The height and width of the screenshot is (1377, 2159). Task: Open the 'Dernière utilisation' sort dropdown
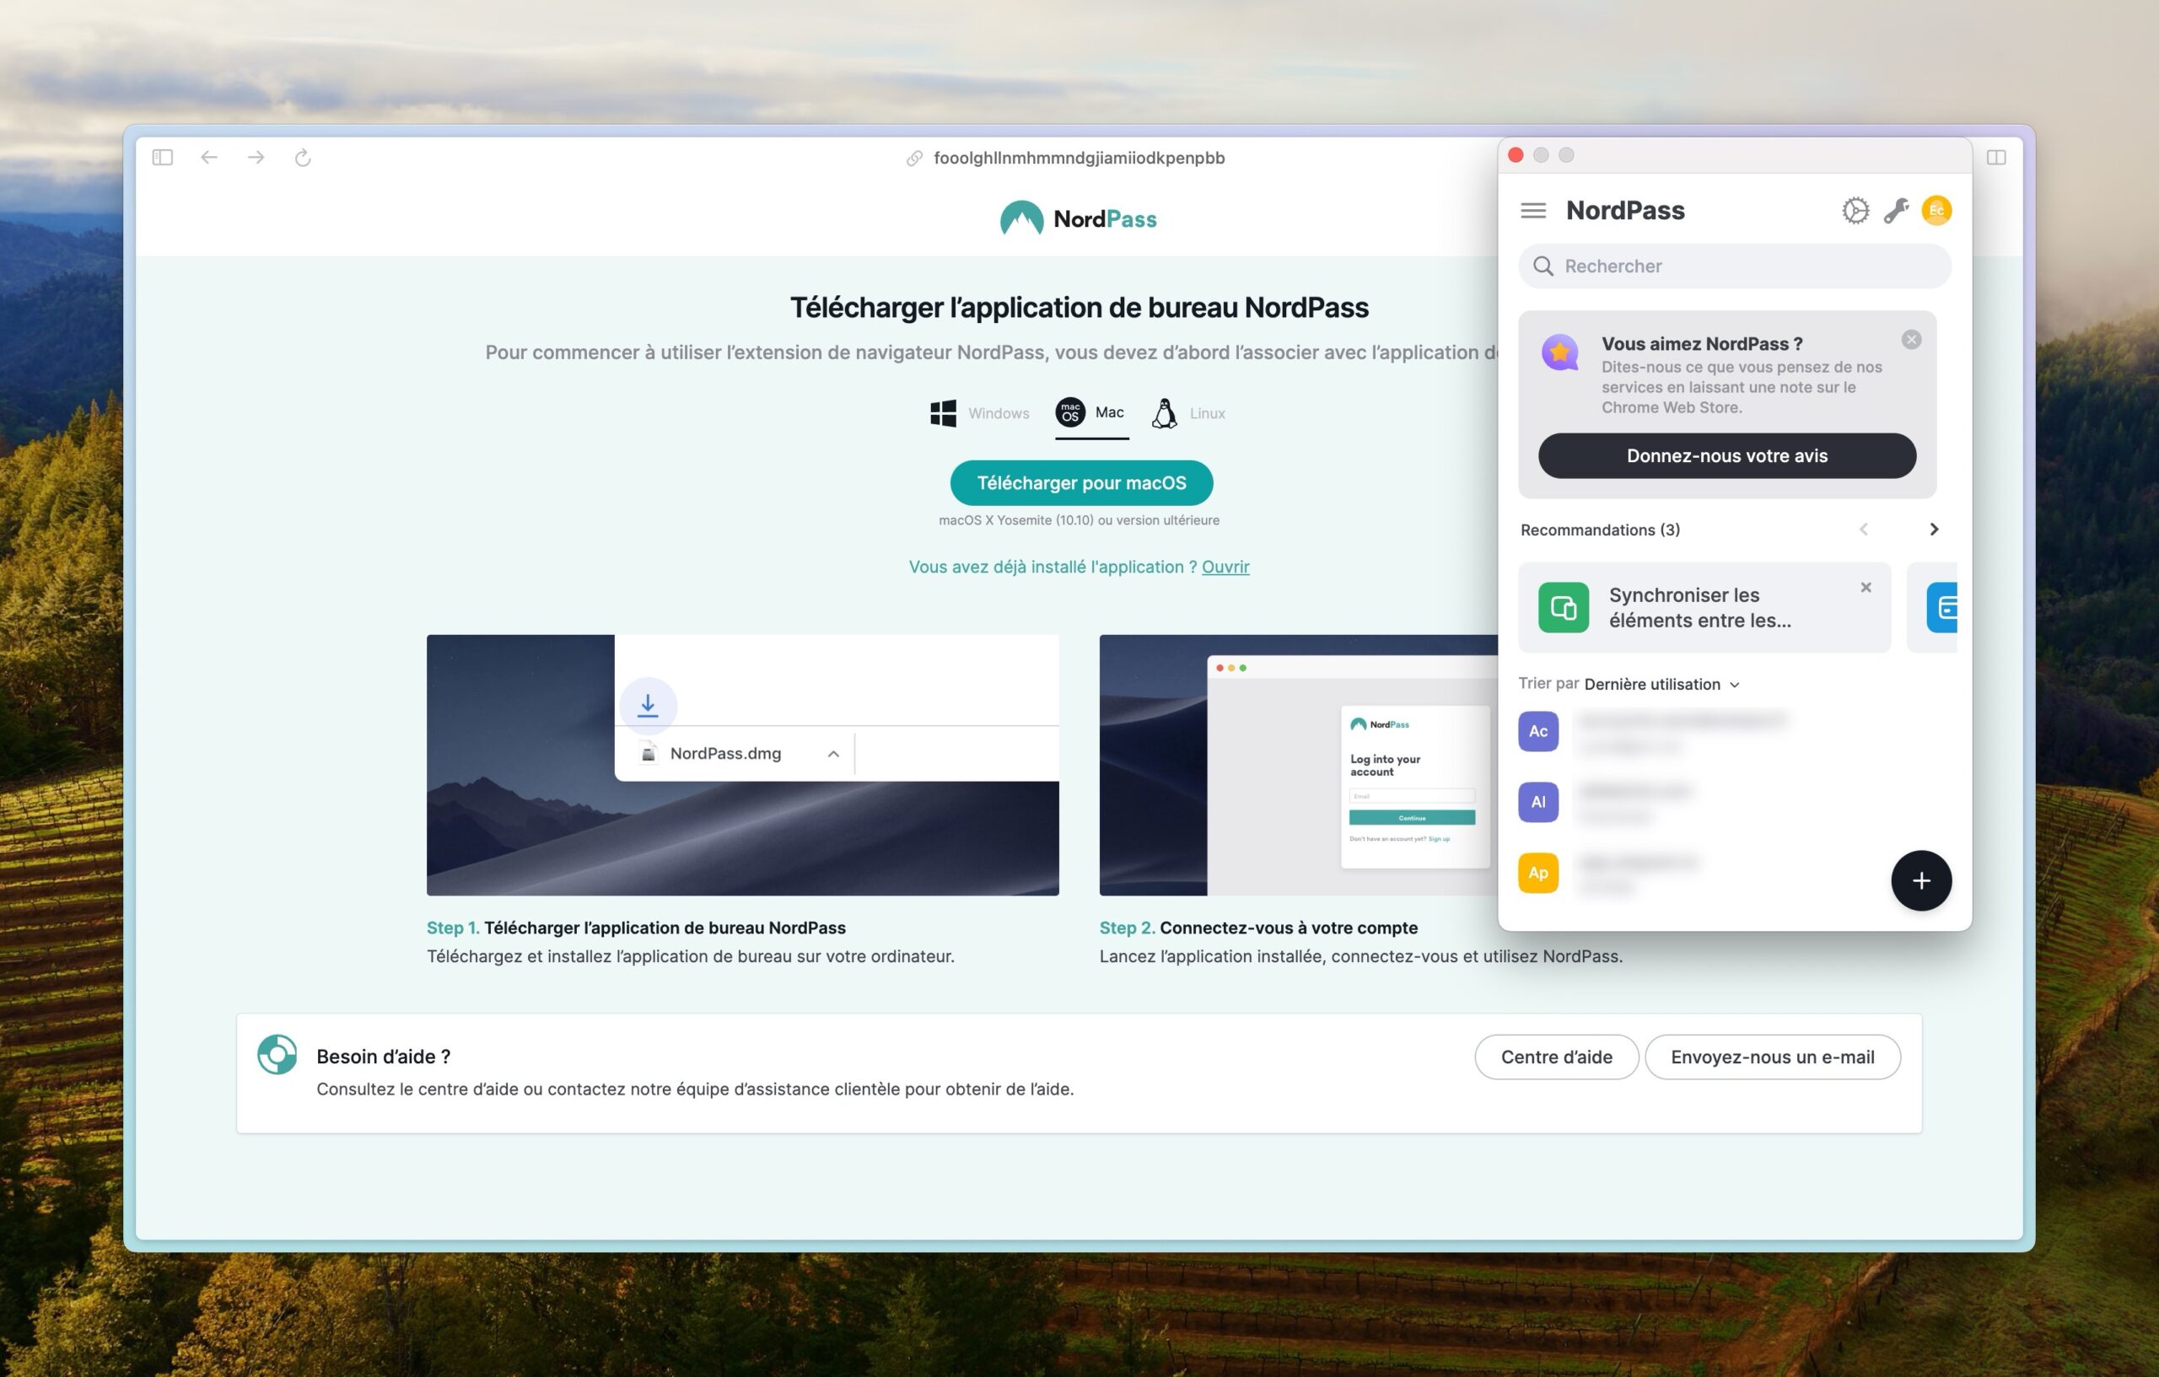click(x=1661, y=684)
